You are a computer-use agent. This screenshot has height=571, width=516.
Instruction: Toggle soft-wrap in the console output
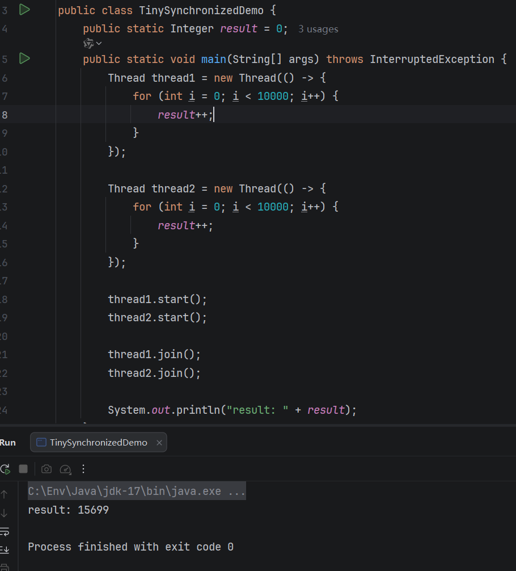point(5,531)
